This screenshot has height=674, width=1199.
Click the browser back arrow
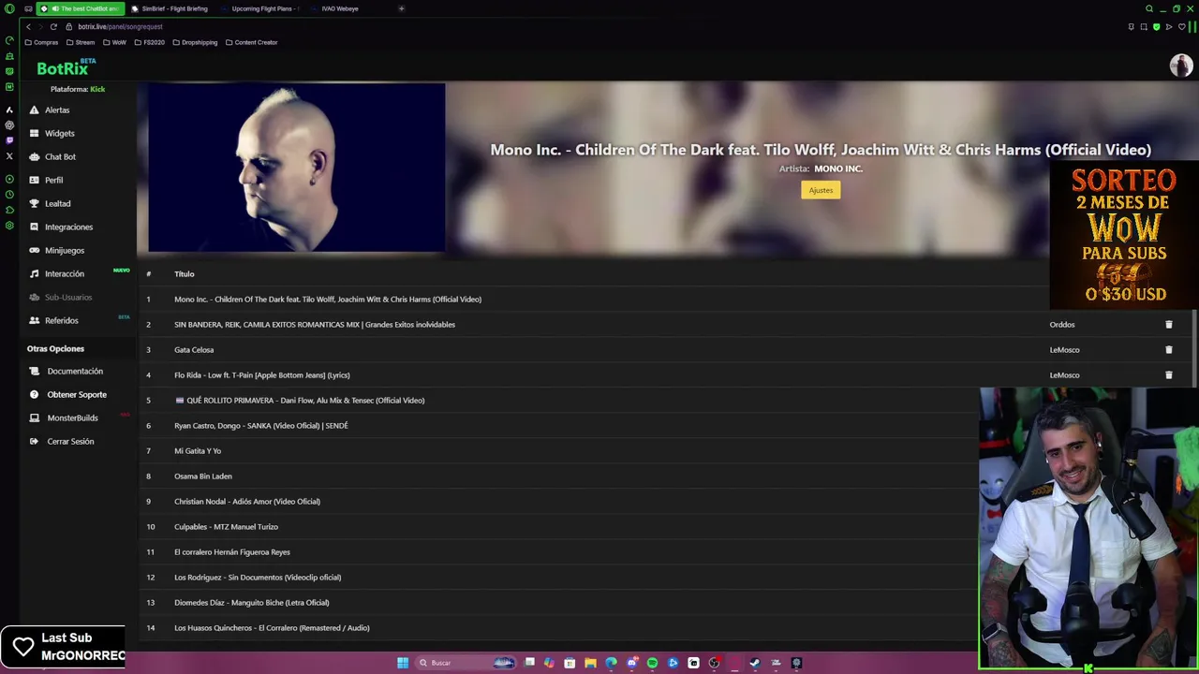pyautogui.click(x=28, y=26)
